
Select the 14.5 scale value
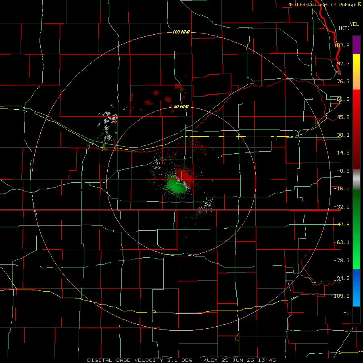click(x=343, y=153)
